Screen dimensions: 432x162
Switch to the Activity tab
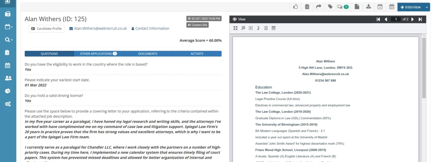pyautogui.click(x=197, y=54)
